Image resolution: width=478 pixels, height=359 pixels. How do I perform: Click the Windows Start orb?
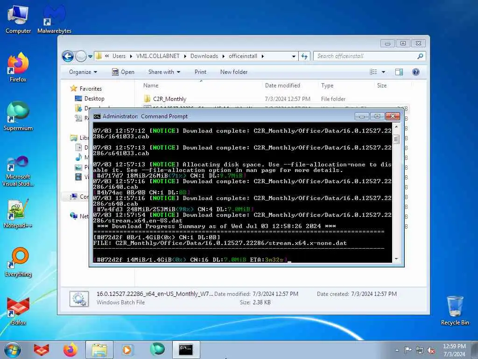click(13, 350)
